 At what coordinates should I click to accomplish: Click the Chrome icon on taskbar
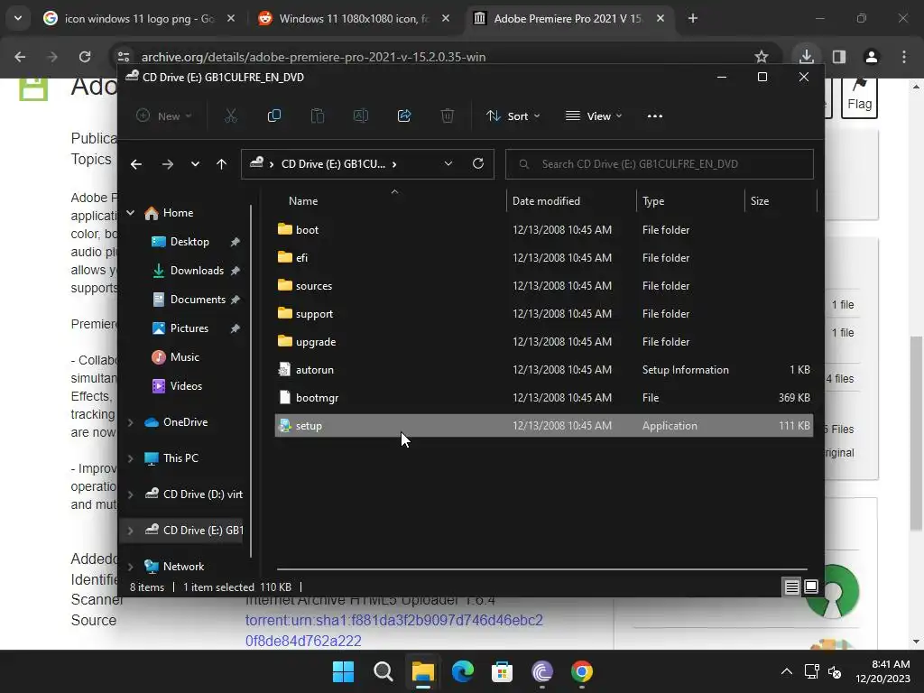click(x=582, y=671)
